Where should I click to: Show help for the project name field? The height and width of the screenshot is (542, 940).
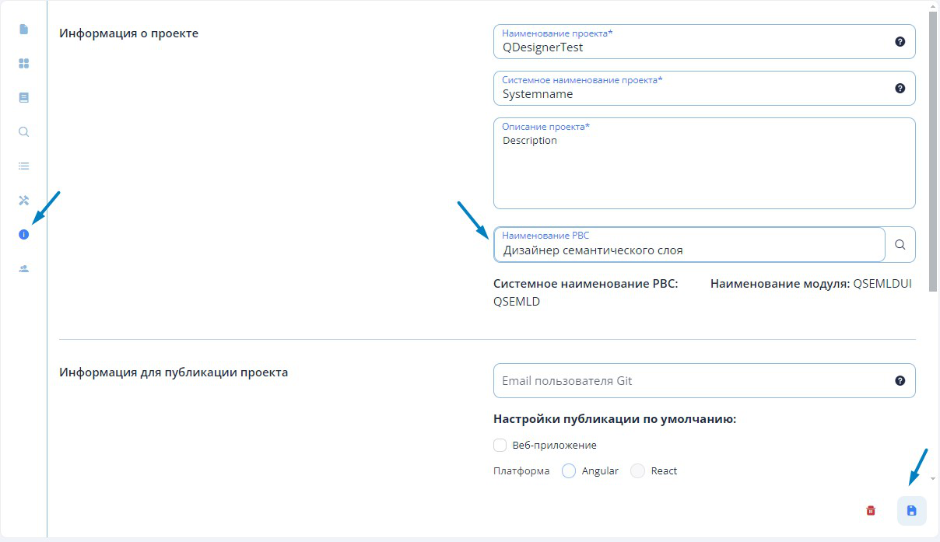(900, 42)
